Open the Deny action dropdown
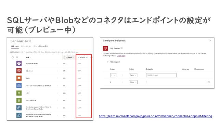219x123 pixels. pyautogui.click(x=133, y=75)
